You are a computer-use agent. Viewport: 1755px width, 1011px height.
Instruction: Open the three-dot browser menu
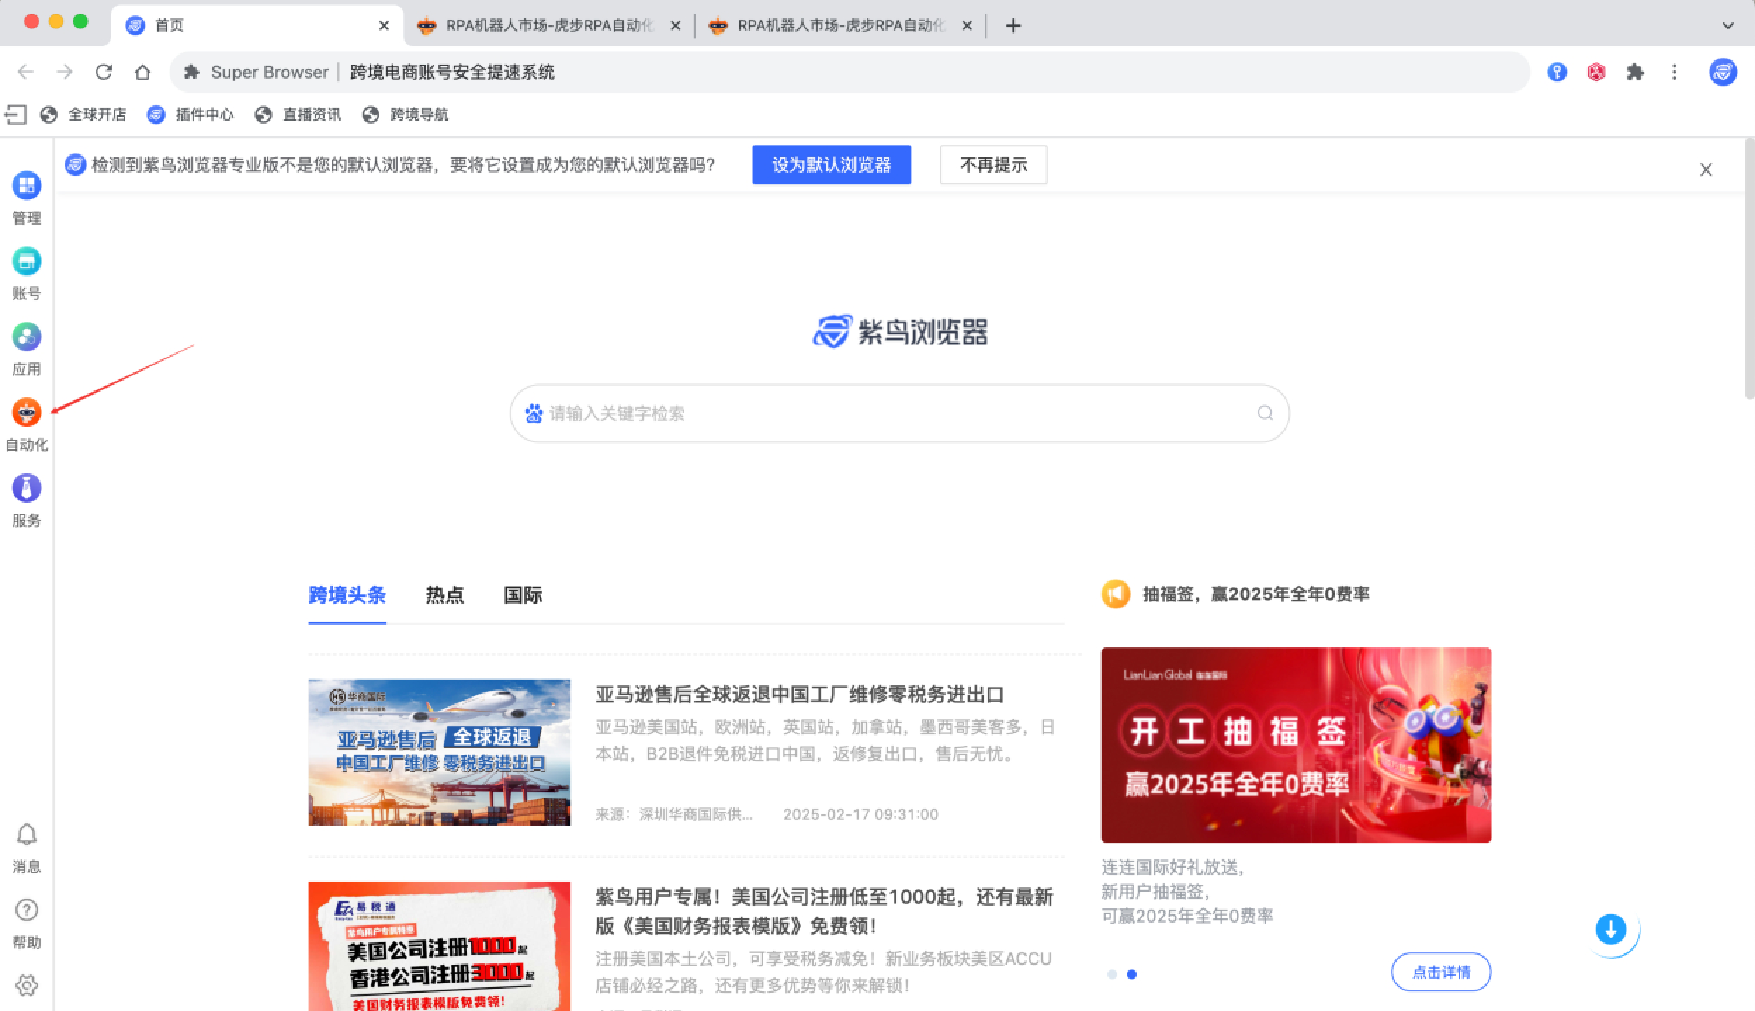(1675, 72)
